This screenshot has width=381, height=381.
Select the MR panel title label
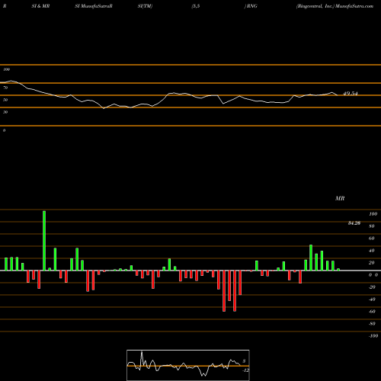point(340,198)
